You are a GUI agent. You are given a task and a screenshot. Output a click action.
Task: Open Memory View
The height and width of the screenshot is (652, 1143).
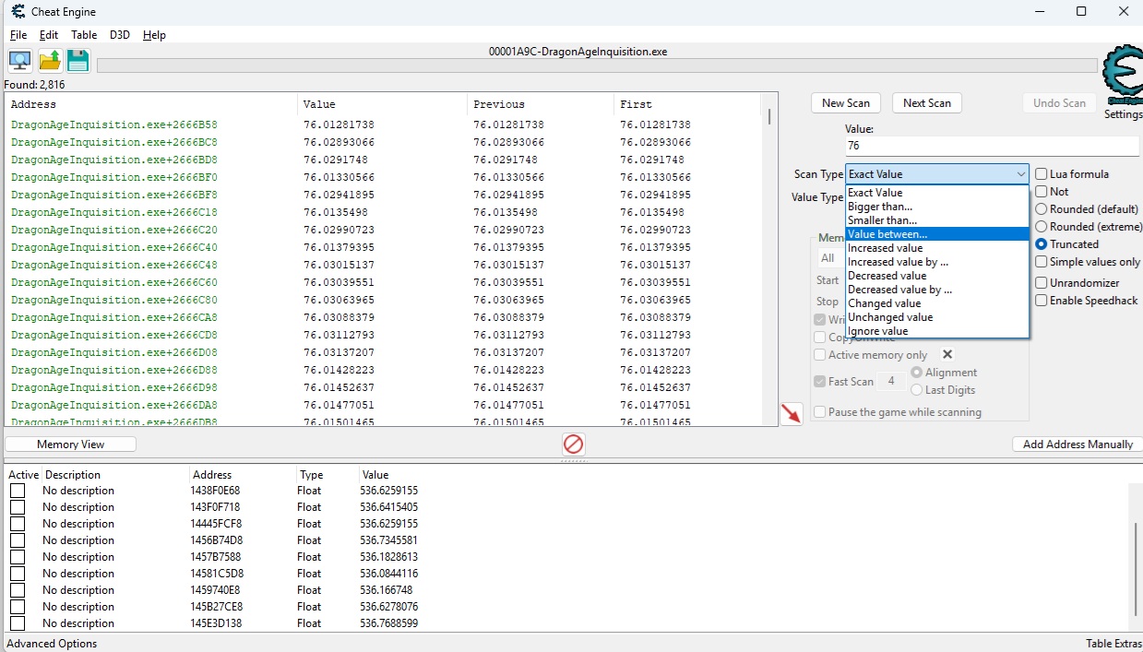tap(71, 445)
